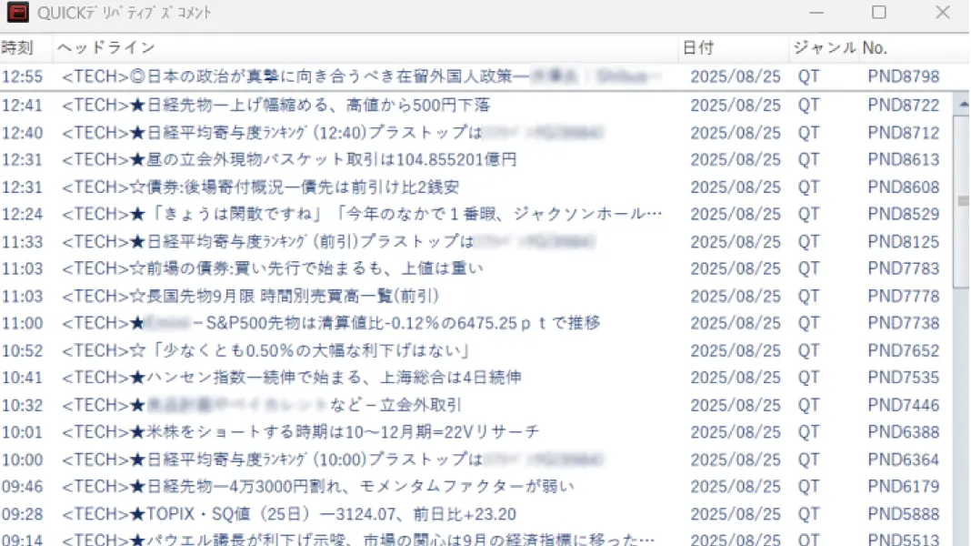Open the 12:55 headline about 在留外国人政策
Screen dimensions: 971x546
pos(361,76)
